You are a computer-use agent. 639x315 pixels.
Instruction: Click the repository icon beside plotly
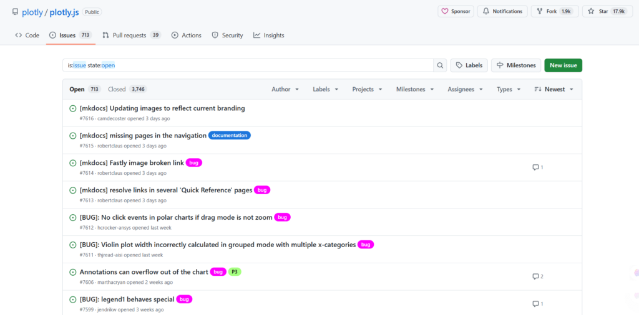(15, 12)
